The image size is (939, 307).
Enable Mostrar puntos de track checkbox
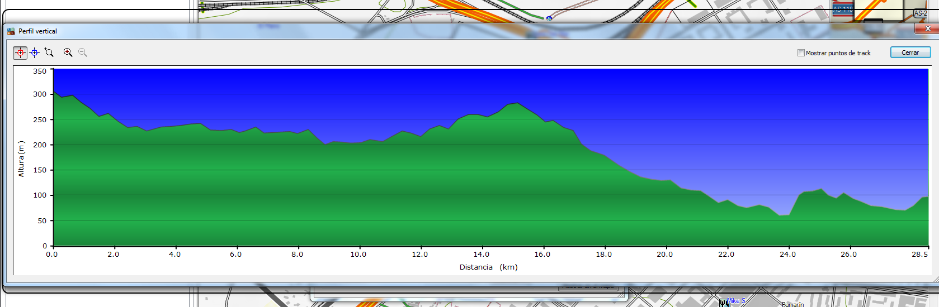click(x=801, y=53)
